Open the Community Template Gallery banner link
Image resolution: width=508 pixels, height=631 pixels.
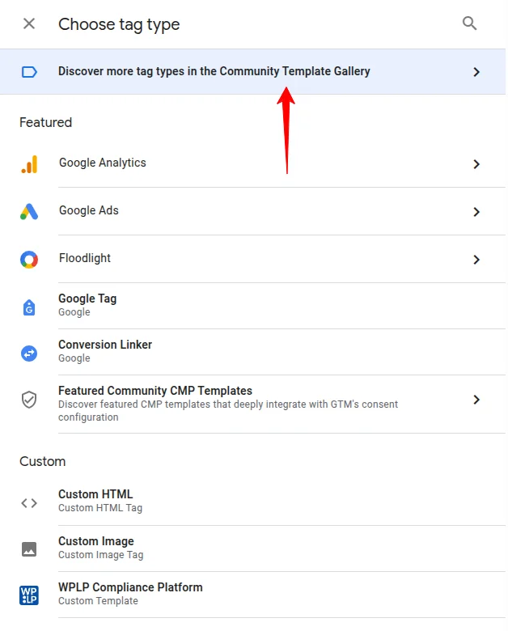pyautogui.click(x=214, y=71)
